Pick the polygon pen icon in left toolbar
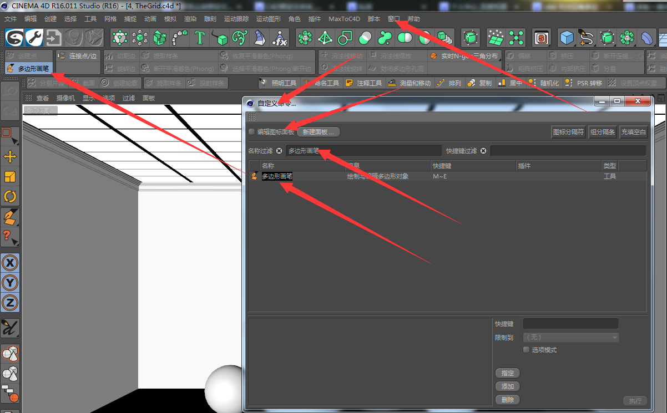Screen dimensions: 667x413 coord(10,217)
